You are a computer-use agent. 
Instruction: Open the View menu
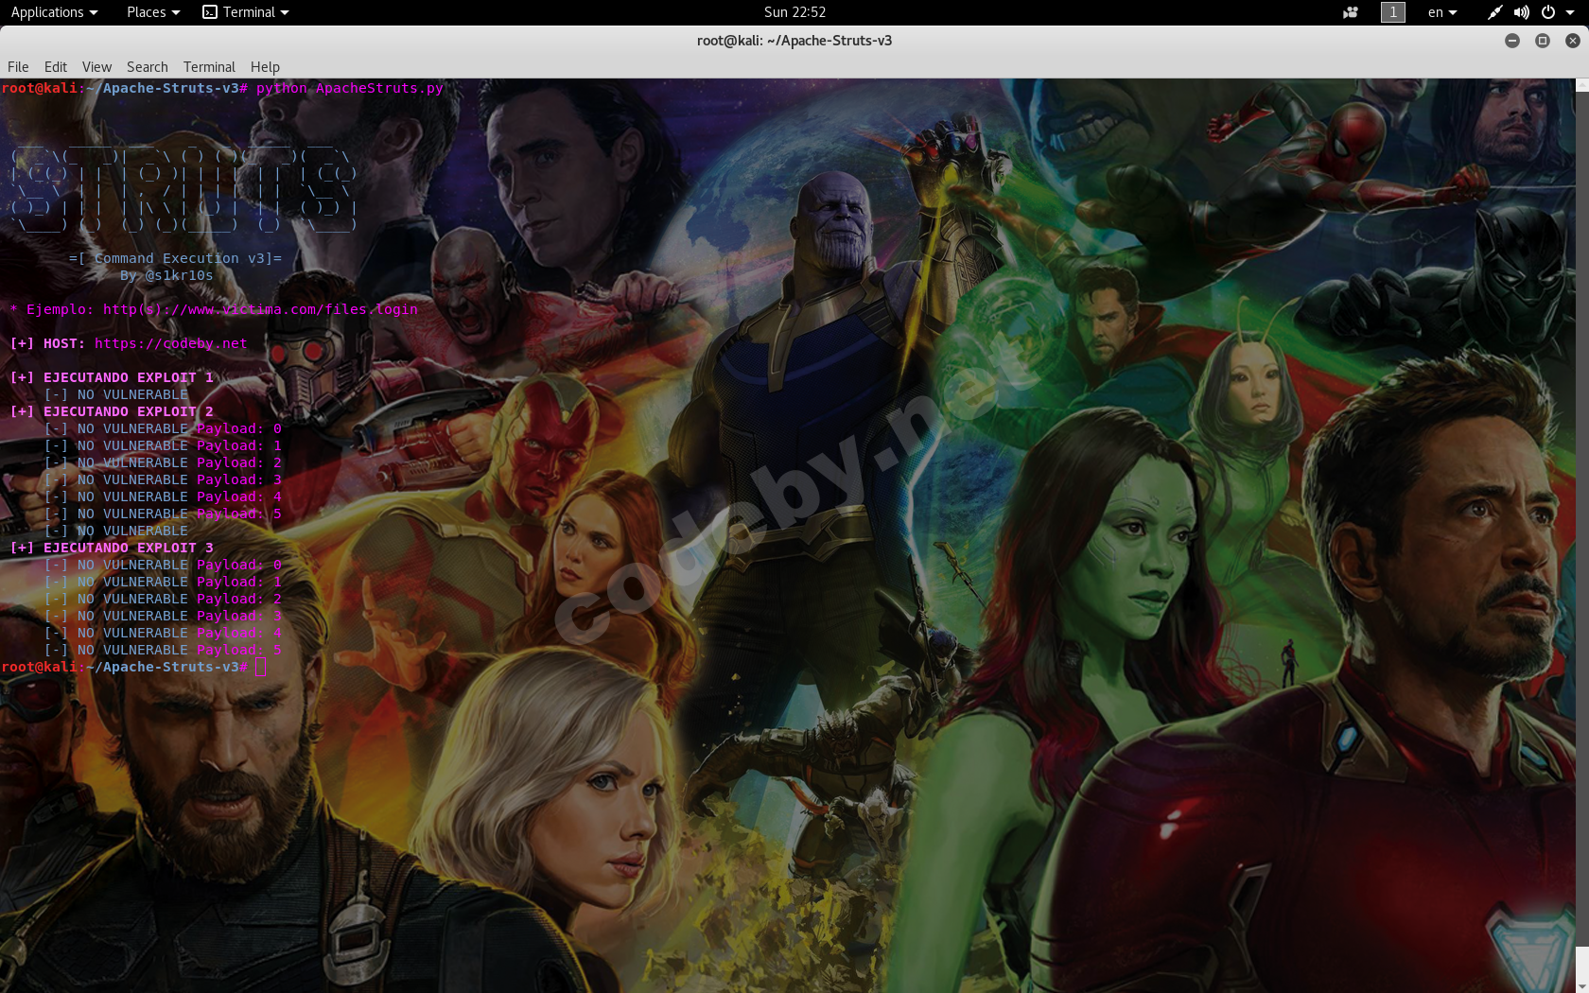tap(96, 67)
